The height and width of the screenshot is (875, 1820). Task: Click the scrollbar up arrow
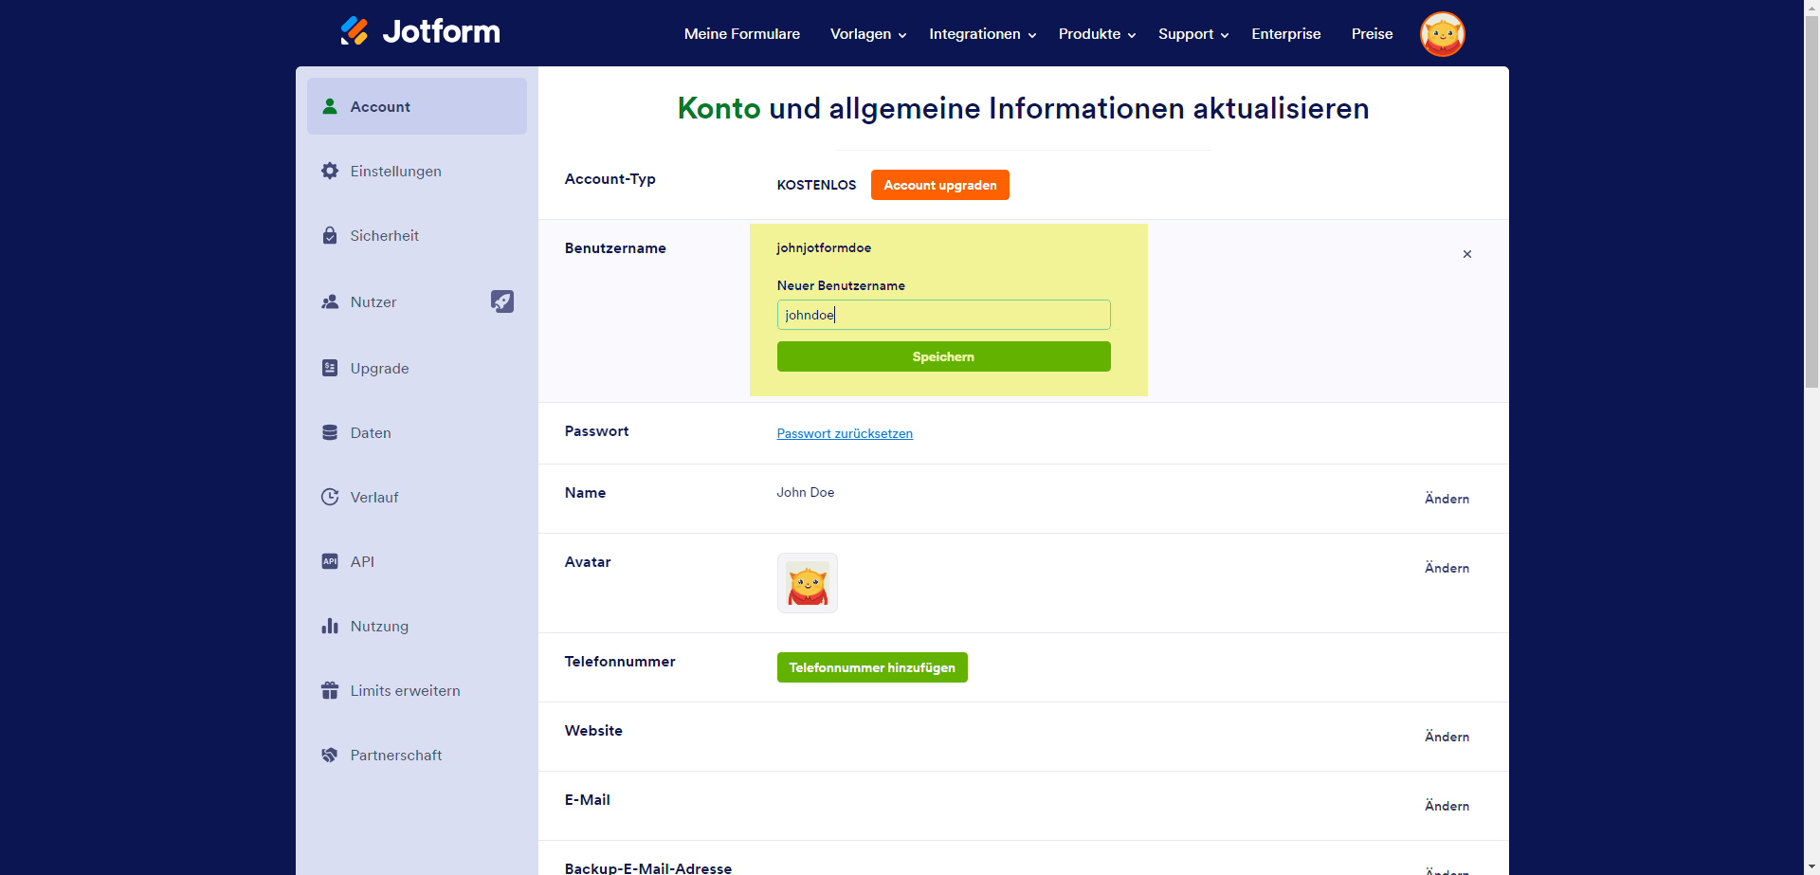pos(1811,7)
